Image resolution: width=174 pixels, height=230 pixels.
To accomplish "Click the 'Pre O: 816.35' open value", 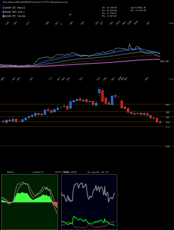I will click(109, 8).
